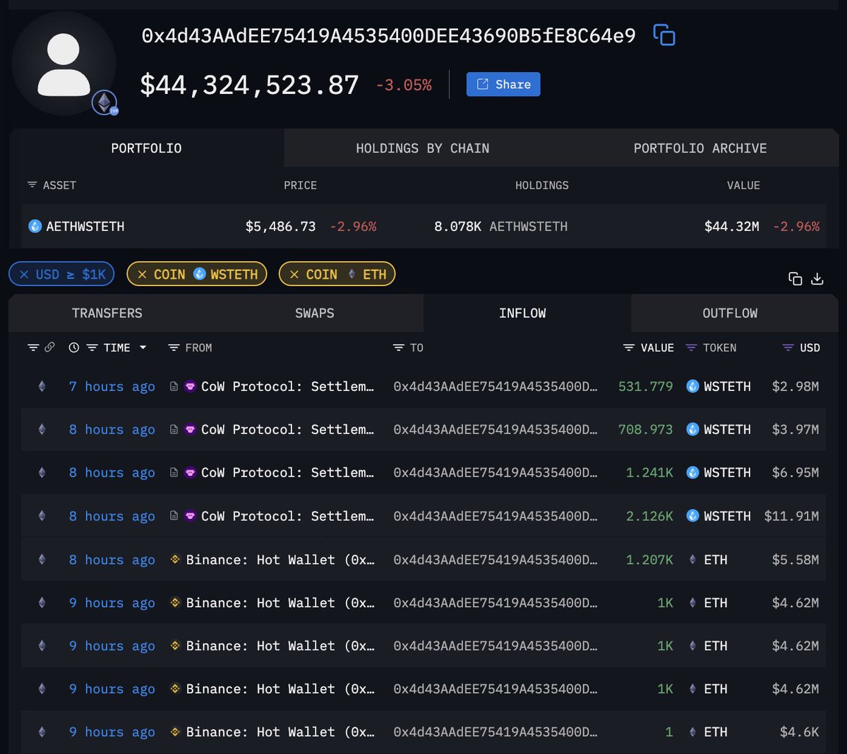847x754 pixels.
Task: Copy transfers table using copy icon
Action: [x=795, y=279]
